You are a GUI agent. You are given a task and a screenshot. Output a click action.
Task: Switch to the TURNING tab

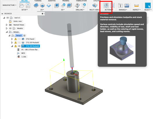[38, 1]
